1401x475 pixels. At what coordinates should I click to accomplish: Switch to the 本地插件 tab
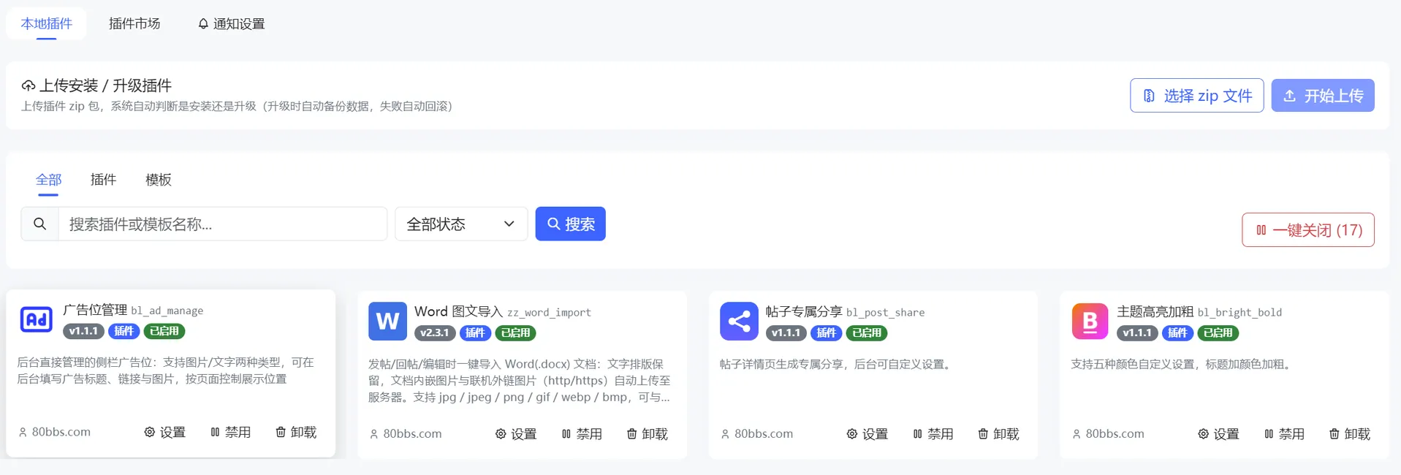tap(47, 23)
